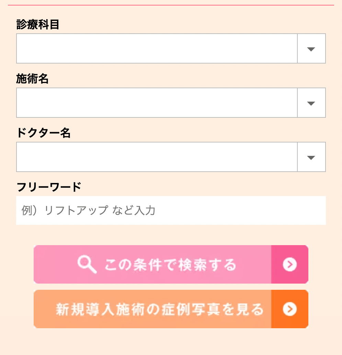Click the circled arrow icon on the pink search button
Screen dimensions: 342x355
coord(290,264)
